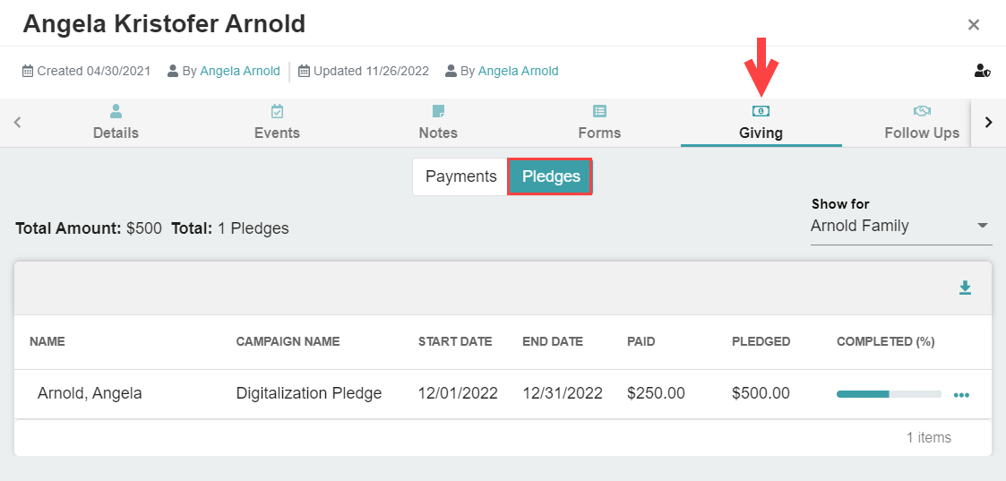Sort by END DATE column header
Viewport: 1006px width, 481px height.
tap(553, 342)
